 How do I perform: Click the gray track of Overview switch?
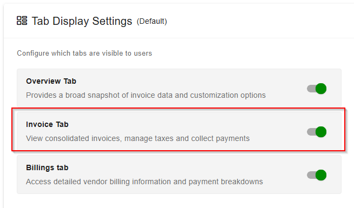pos(311,89)
